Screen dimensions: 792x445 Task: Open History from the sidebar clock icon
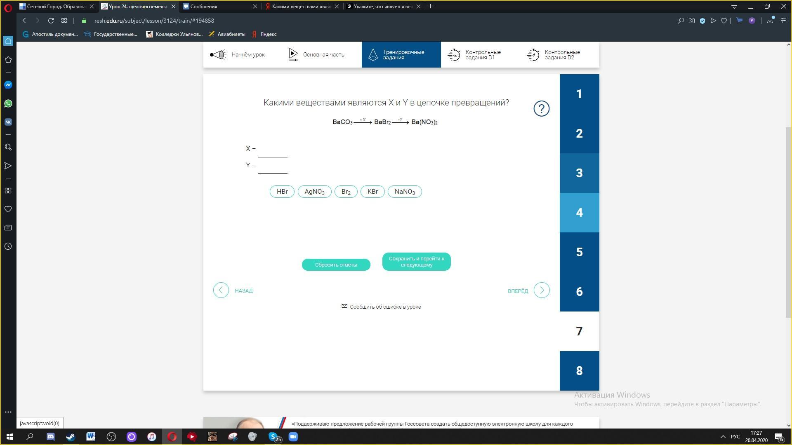(8, 246)
